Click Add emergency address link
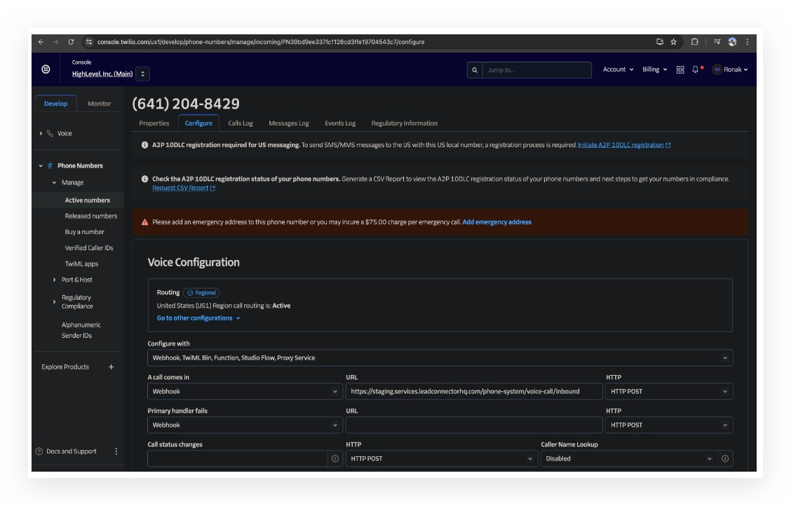791x506 pixels. coord(497,222)
